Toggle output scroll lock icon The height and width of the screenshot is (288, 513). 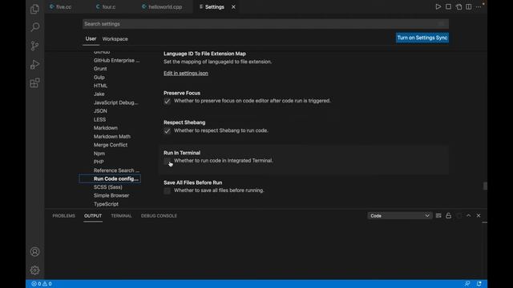tap(449, 215)
